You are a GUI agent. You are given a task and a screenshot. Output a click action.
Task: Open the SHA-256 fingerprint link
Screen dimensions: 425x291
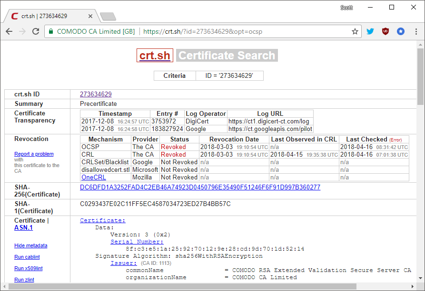[x=200, y=187]
